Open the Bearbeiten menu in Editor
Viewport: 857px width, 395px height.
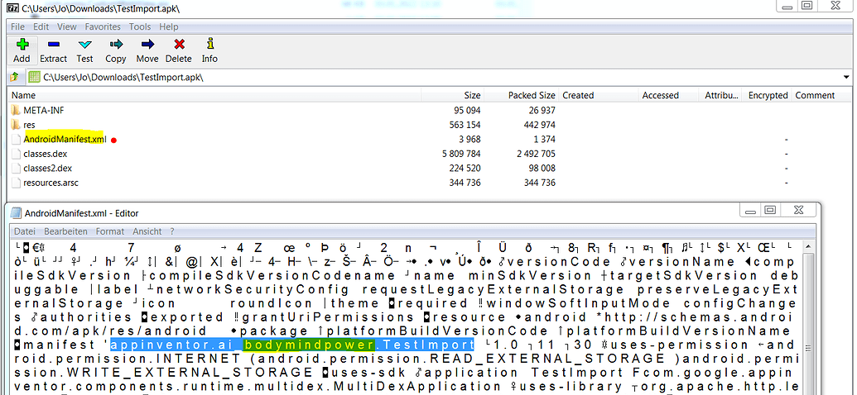[66, 231]
